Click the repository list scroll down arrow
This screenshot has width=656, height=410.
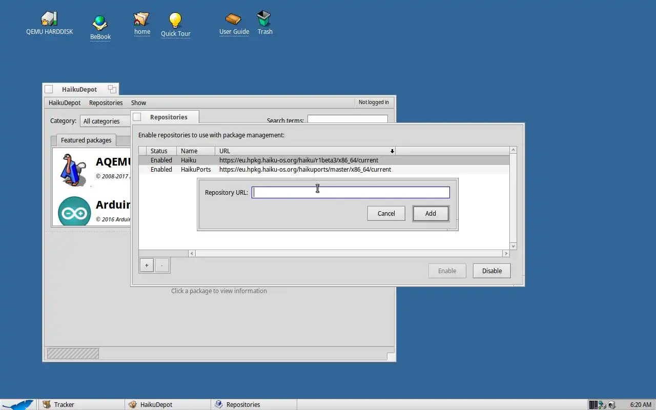(x=513, y=246)
